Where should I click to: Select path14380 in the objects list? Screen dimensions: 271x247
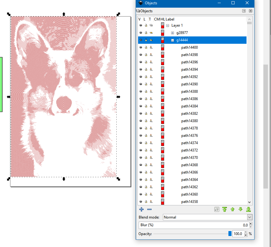coord(189,121)
